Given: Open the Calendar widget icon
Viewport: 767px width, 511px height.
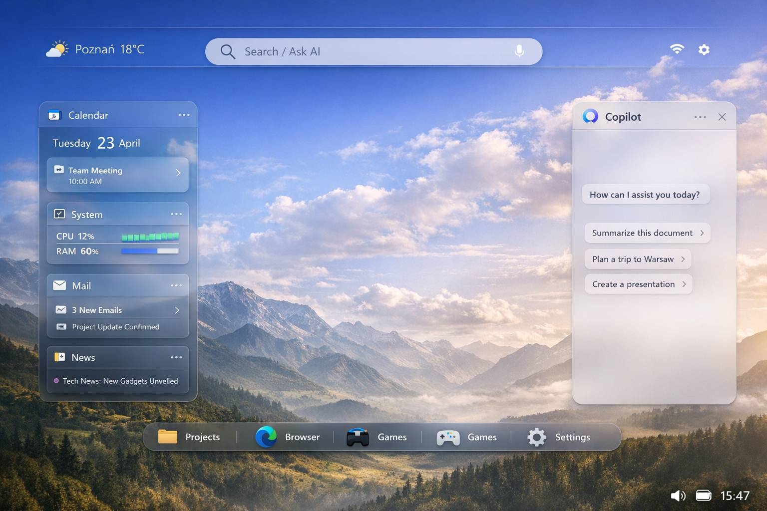Looking at the screenshot, I should coord(55,115).
